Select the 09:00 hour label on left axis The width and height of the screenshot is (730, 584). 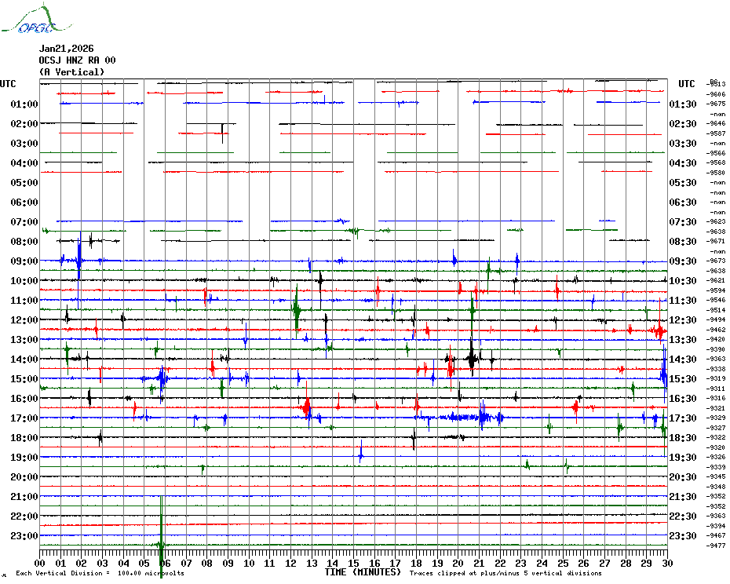click(x=25, y=261)
